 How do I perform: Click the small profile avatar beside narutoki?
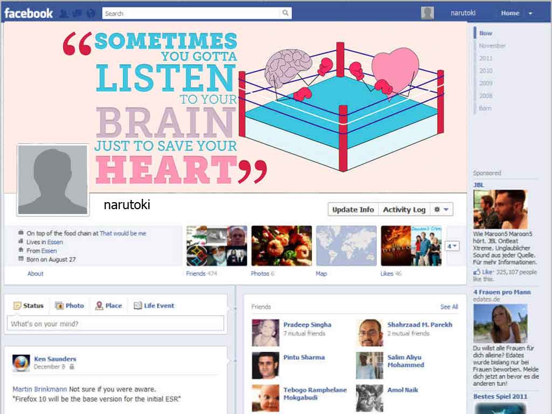[427, 13]
